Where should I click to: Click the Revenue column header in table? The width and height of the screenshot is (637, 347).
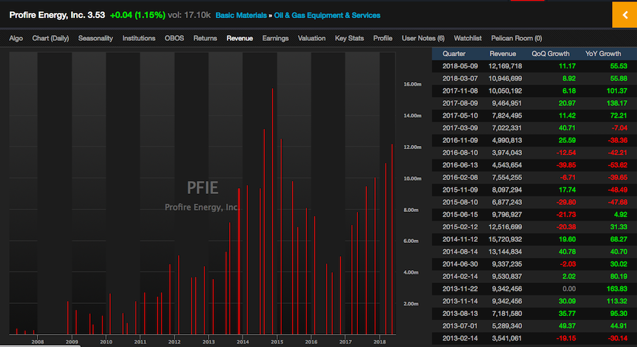click(503, 54)
